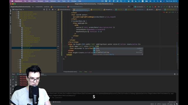This screenshot has width=188, height=105.
Task: Open Project panel settings gear
Action: click(x=53, y=10)
